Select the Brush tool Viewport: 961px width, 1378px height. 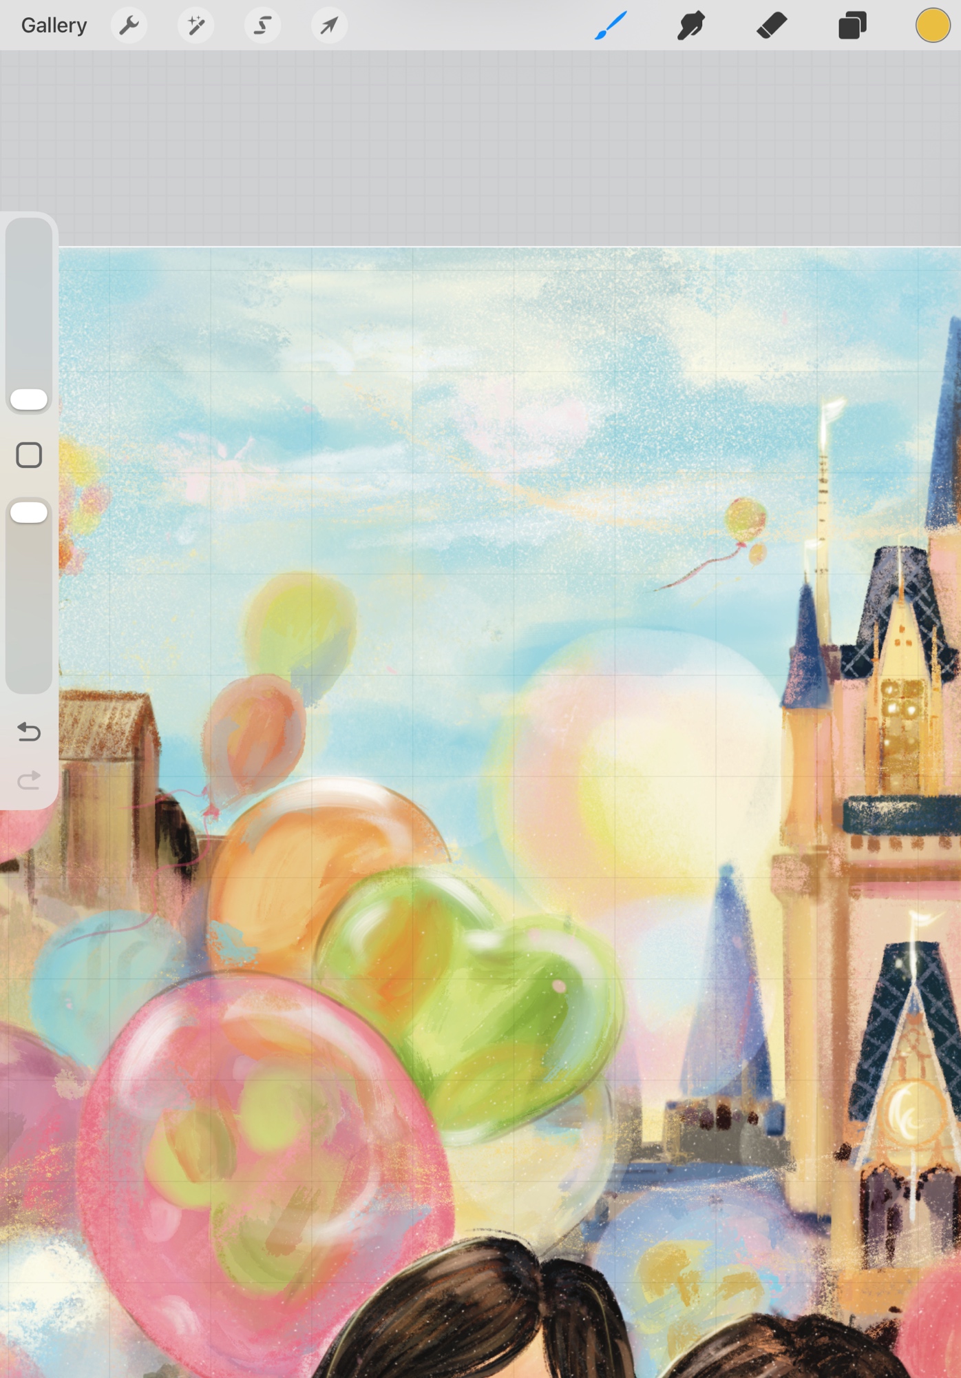point(611,25)
